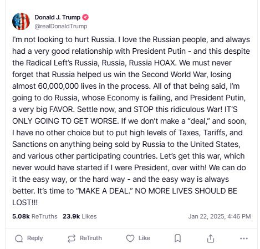This screenshot has height=249, width=260.
Task: Open the Donald J. Trump display name
Action: 58,17
